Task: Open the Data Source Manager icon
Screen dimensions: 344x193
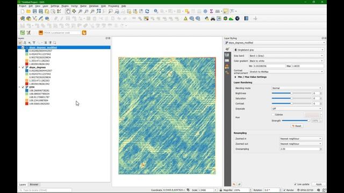Action: pos(23,19)
